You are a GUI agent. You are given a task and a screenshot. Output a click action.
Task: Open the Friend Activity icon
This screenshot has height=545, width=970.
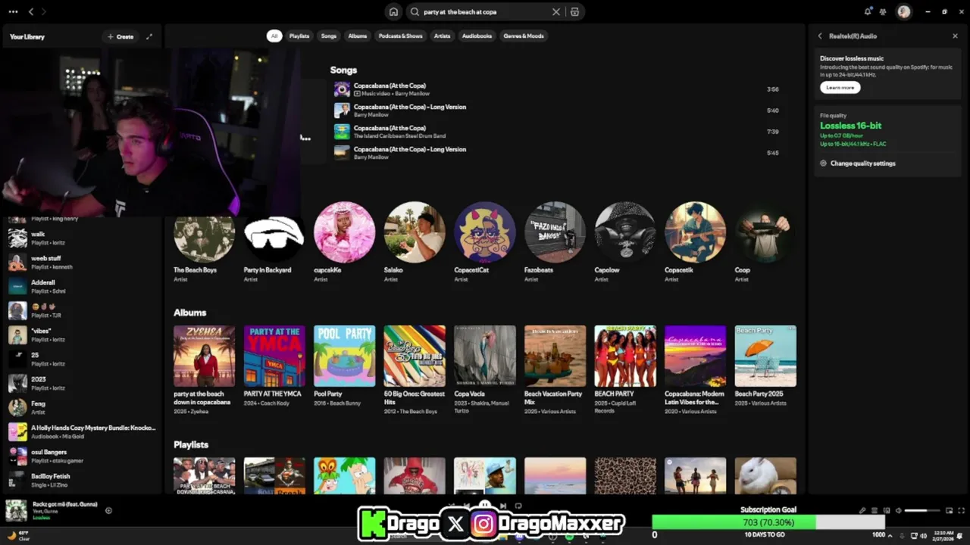(883, 11)
